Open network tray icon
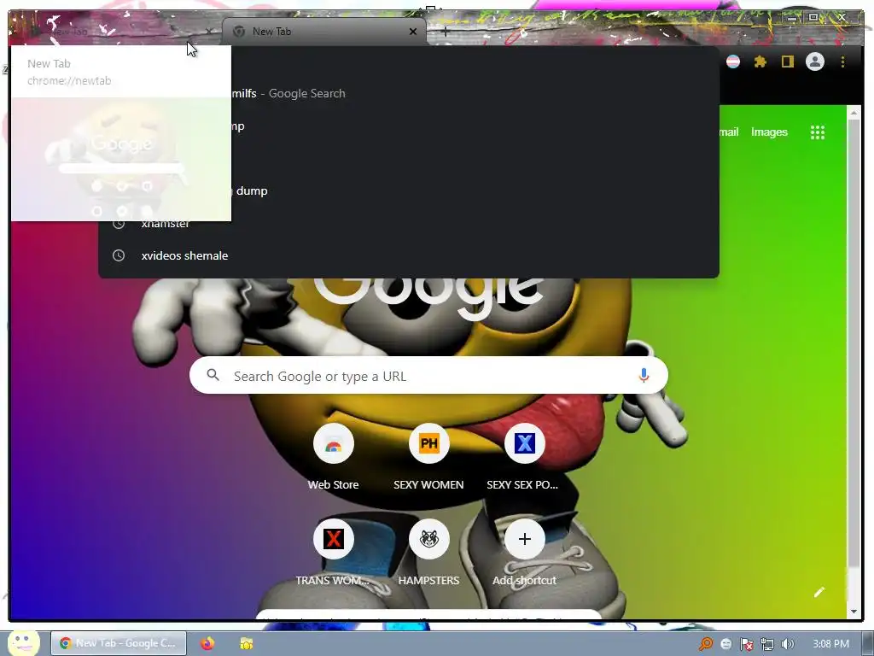Image resolution: width=874 pixels, height=656 pixels. [767, 644]
